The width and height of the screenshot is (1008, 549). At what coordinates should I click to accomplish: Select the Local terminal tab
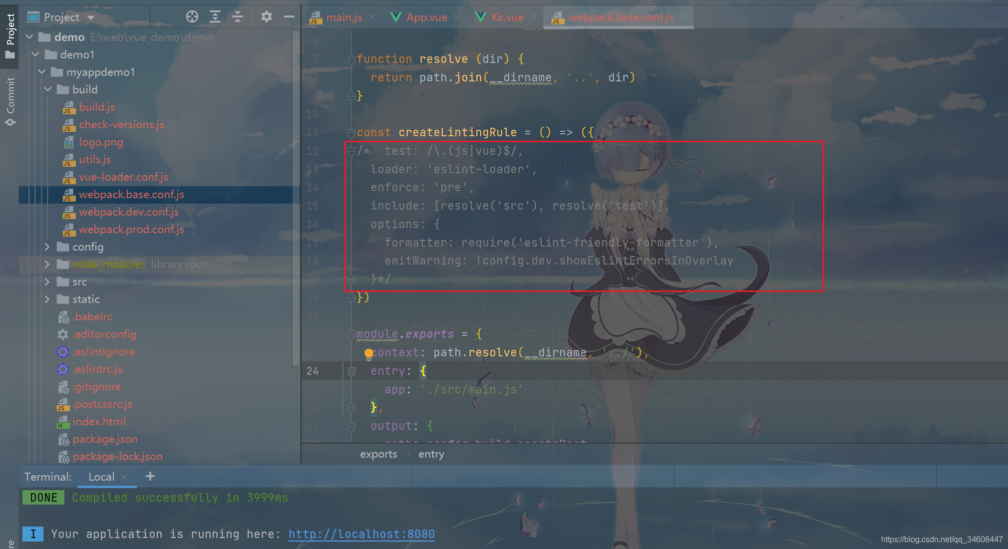pos(101,477)
